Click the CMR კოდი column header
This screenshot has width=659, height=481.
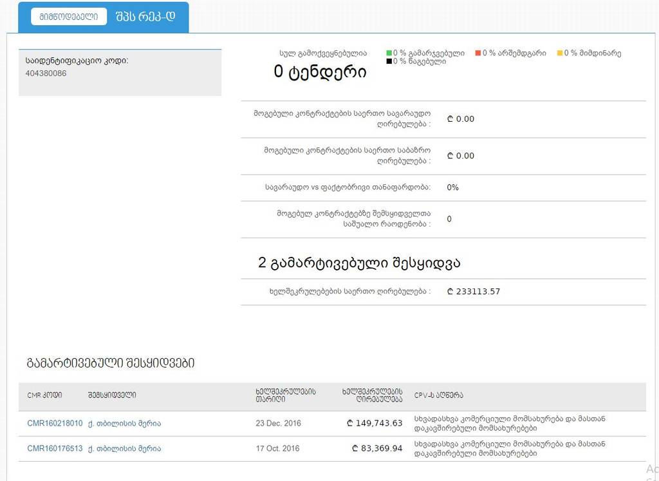pos(44,395)
